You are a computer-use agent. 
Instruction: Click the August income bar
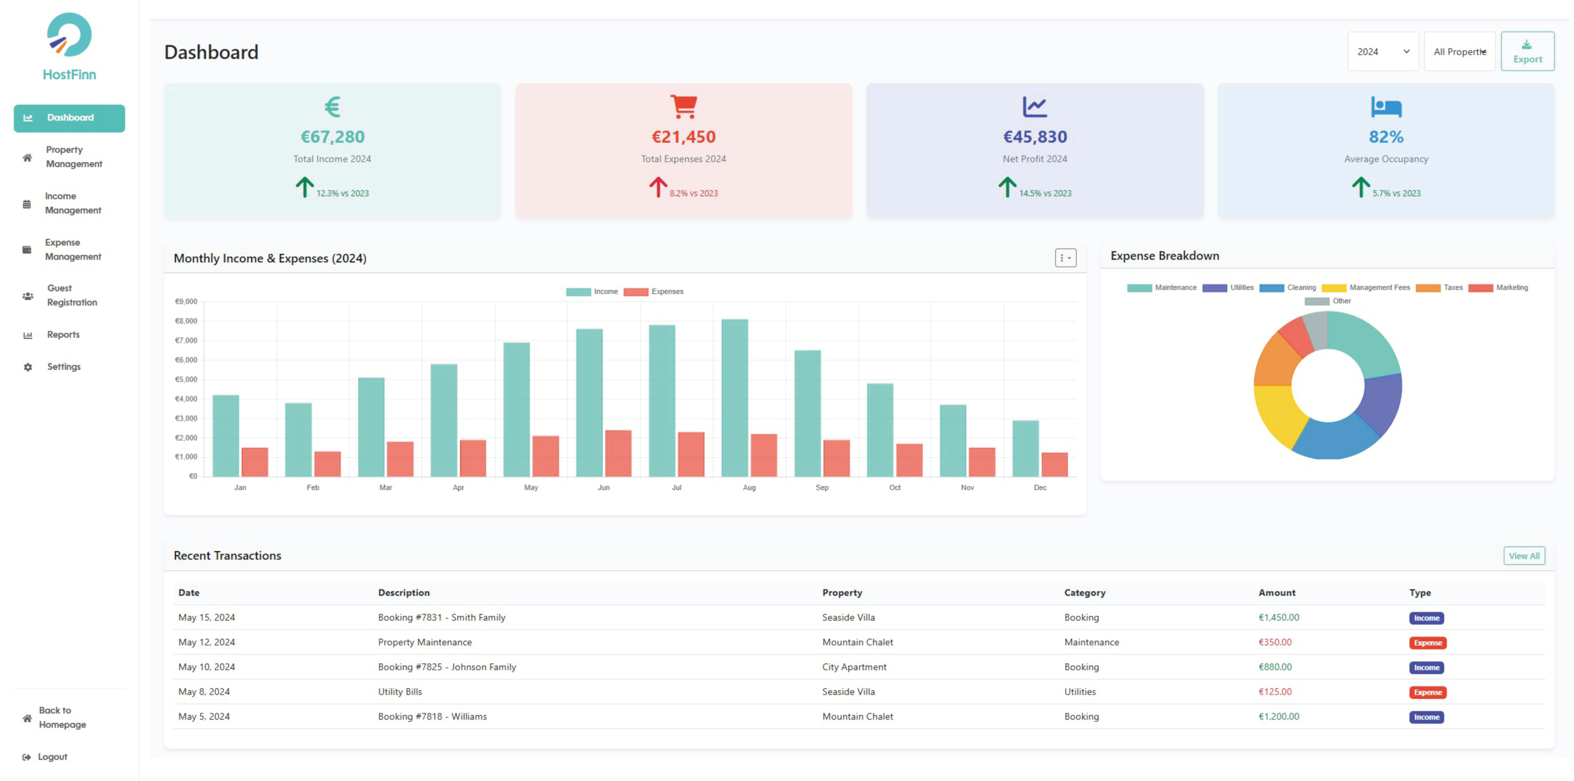coord(734,397)
